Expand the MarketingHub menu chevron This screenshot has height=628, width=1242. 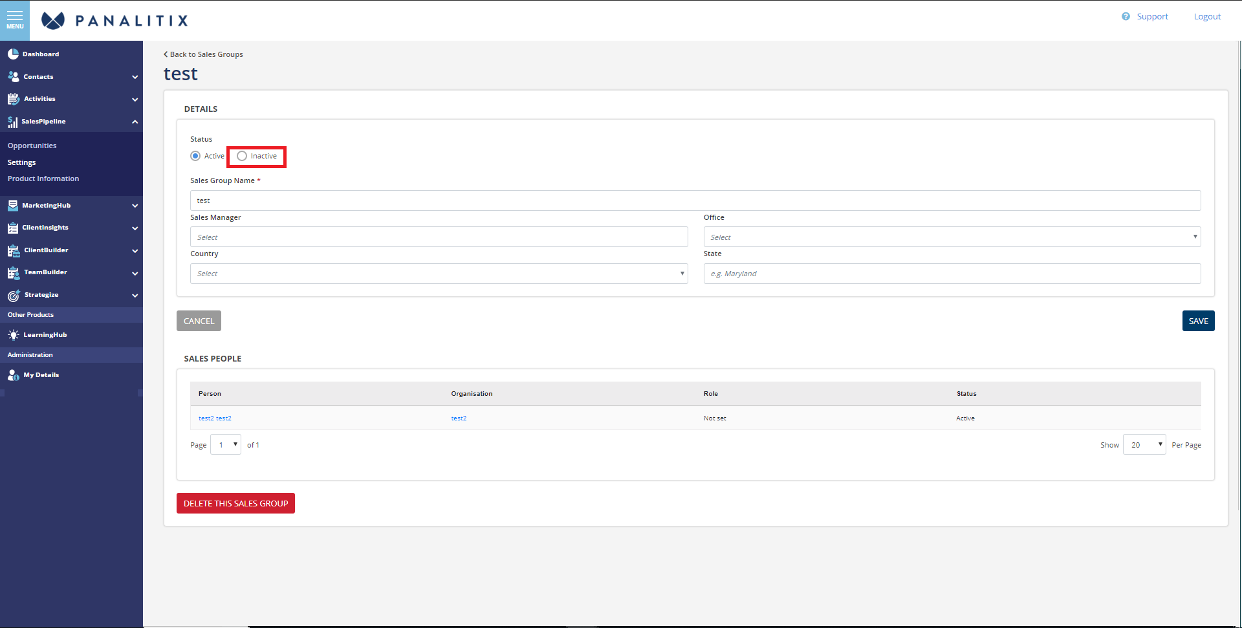click(135, 206)
